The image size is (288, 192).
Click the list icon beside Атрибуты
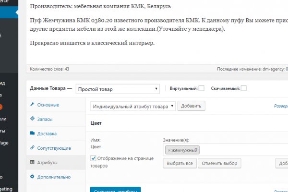coord(32,163)
